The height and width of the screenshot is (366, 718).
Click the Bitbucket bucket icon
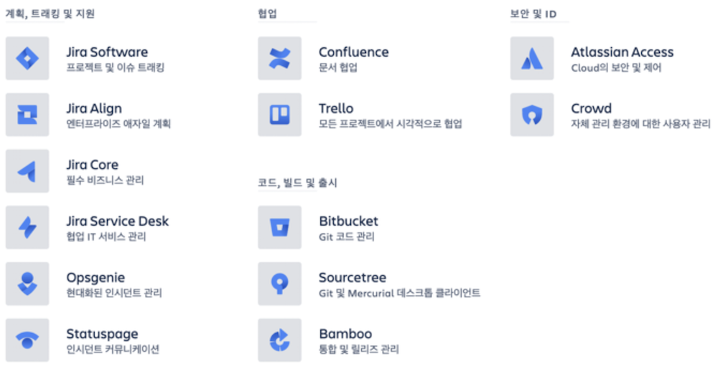pyautogui.click(x=280, y=227)
